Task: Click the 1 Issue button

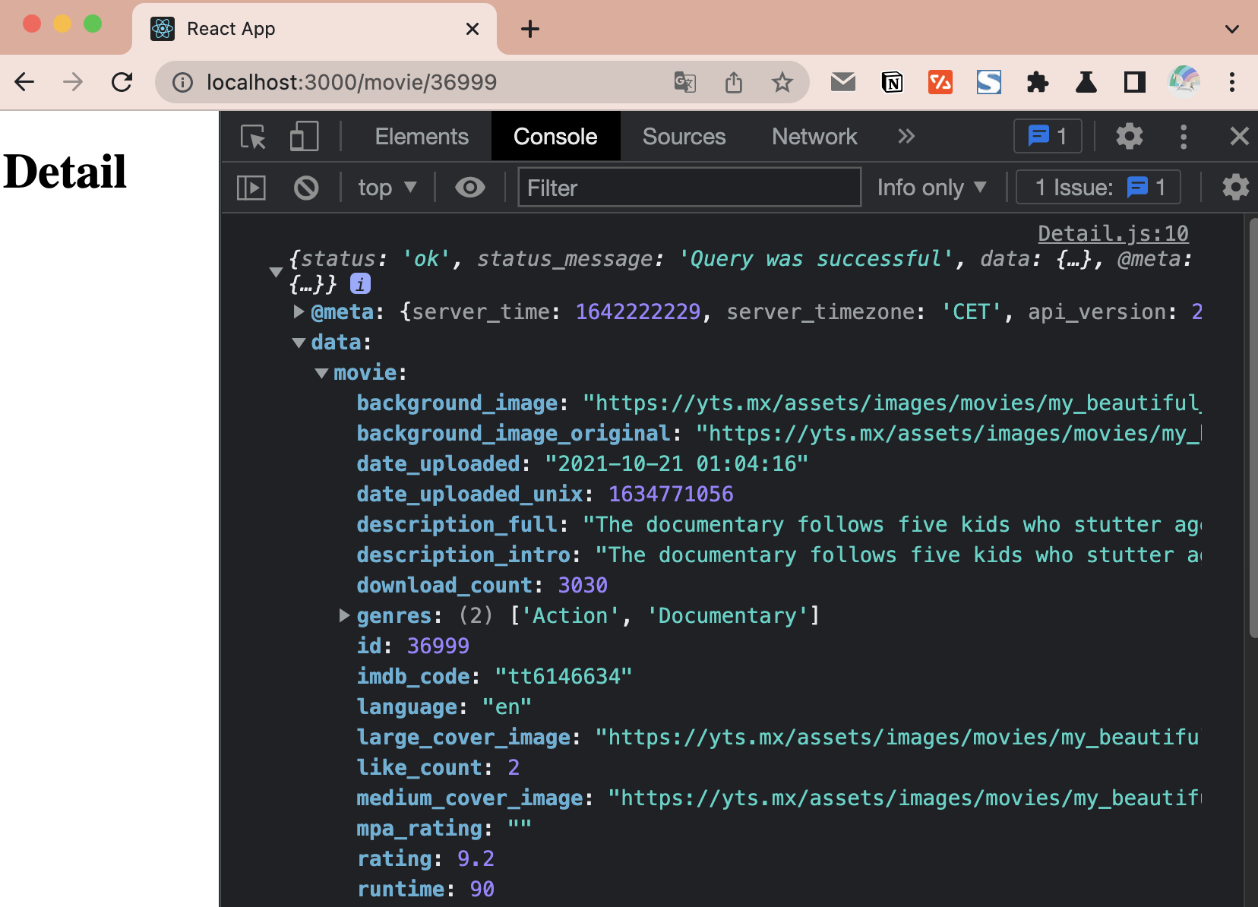Action: [x=1098, y=188]
